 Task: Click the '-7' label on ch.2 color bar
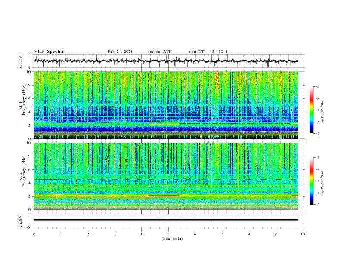pyautogui.click(x=318, y=205)
